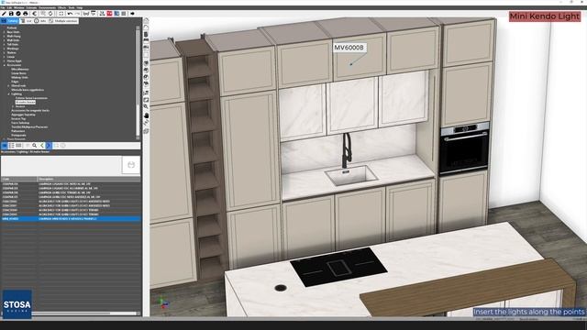The height and width of the screenshot is (330, 587).
Task: Sort the list by the Description column
Action: click(x=89, y=179)
